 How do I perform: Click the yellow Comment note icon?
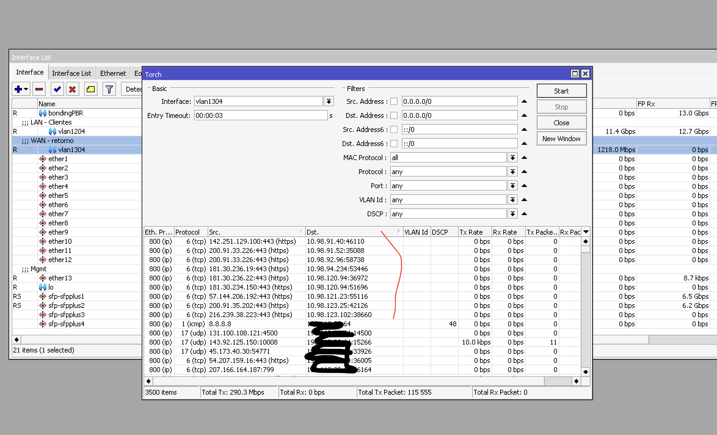coord(91,89)
